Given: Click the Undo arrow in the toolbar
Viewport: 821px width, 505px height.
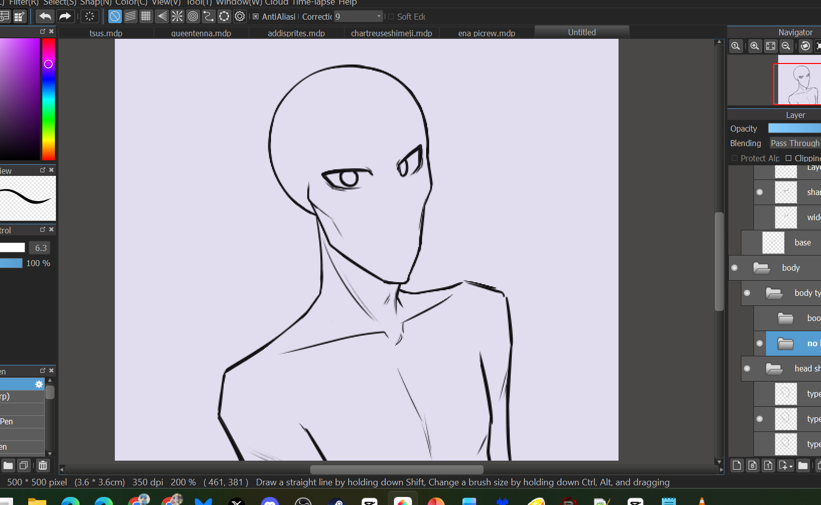Looking at the screenshot, I should [x=45, y=17].
